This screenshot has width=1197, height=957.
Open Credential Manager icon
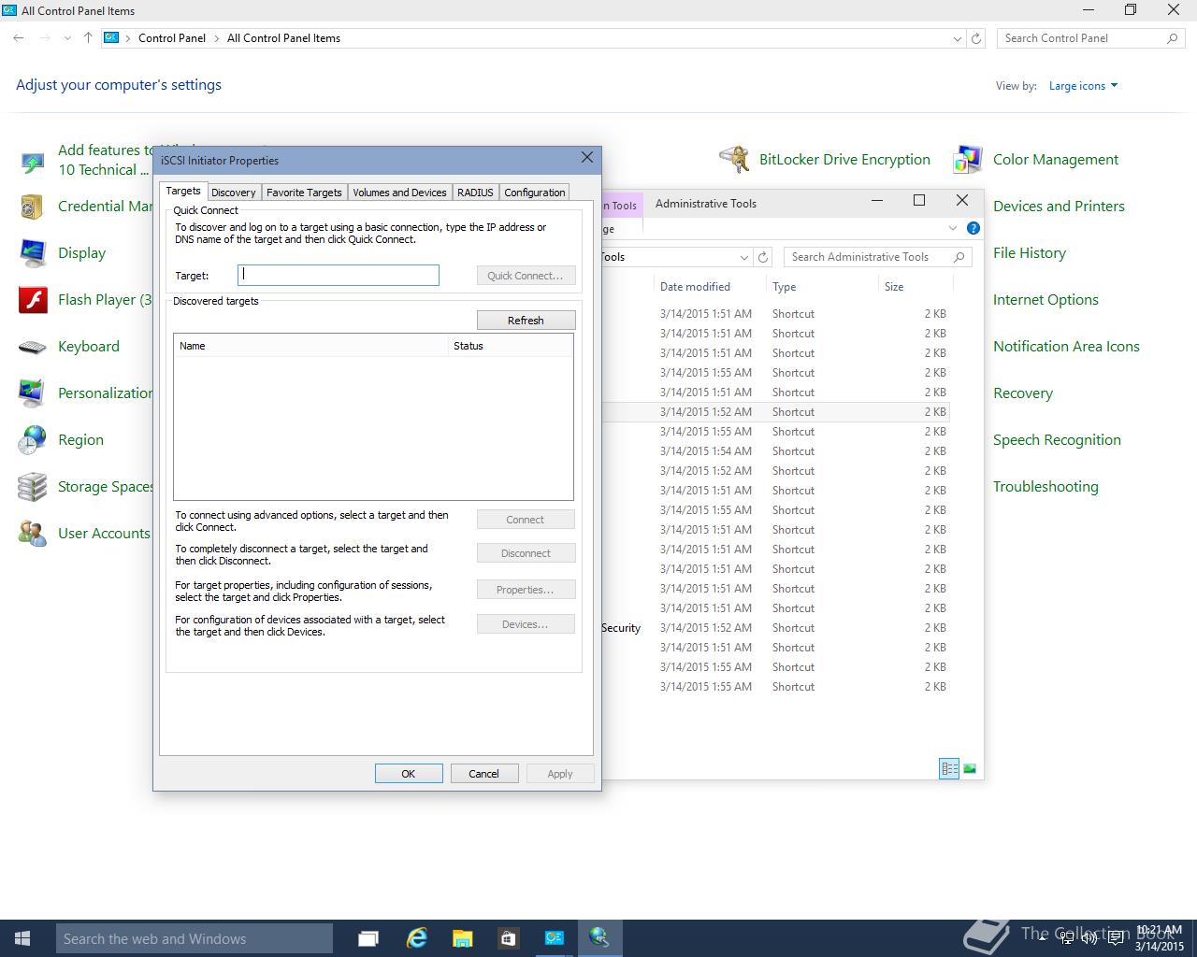click(33, 207)
